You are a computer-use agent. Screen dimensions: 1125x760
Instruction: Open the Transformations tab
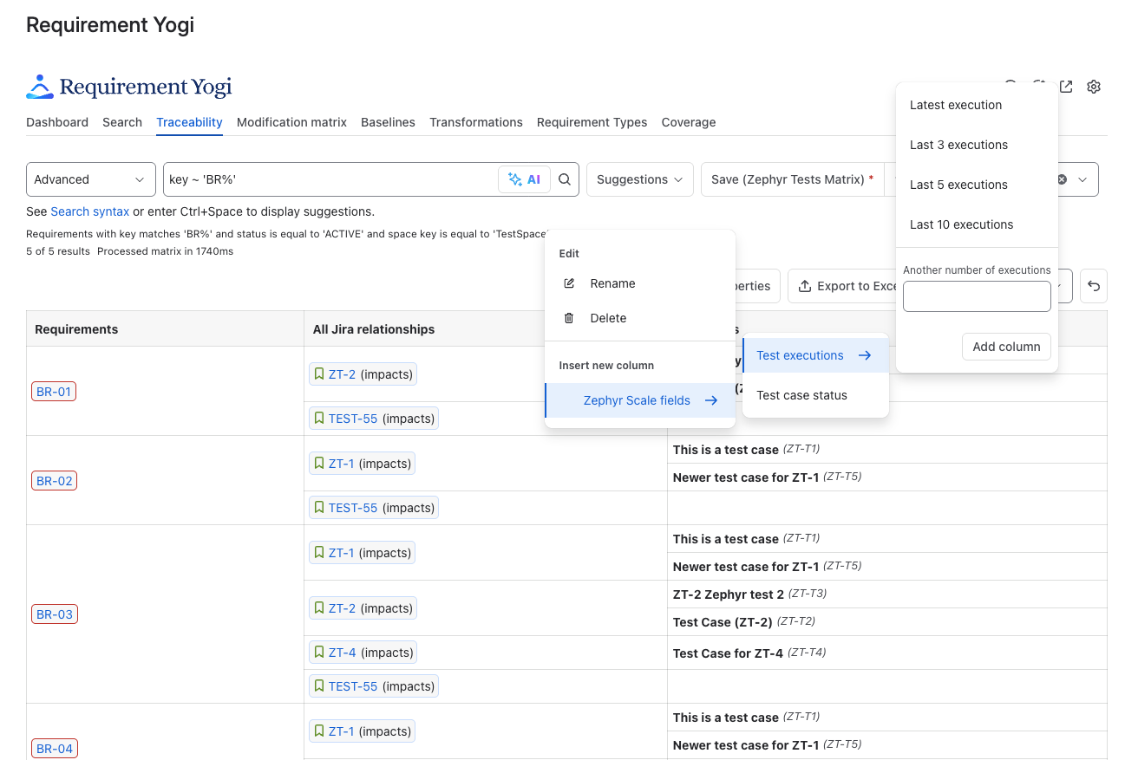point(476,122)
